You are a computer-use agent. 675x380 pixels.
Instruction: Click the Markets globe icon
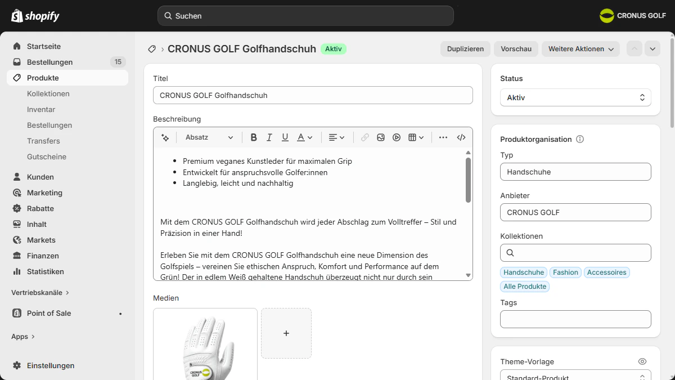(17, 240)
